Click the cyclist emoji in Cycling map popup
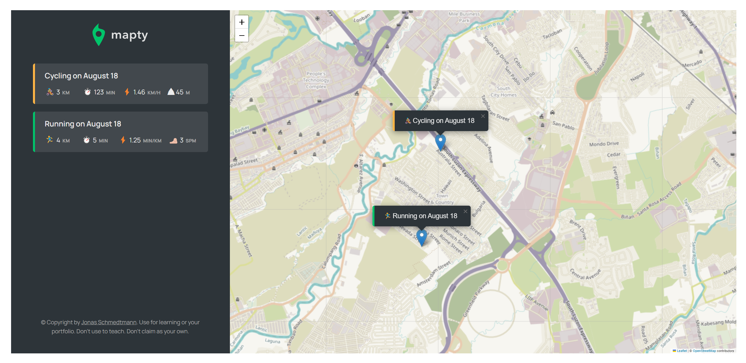The height and width of the screenshot is (363, 746). click(408, 121)
